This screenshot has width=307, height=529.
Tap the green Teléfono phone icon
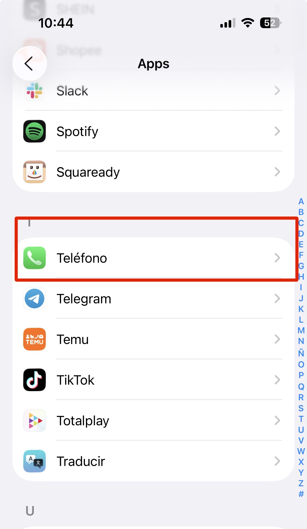click(34, 258)
